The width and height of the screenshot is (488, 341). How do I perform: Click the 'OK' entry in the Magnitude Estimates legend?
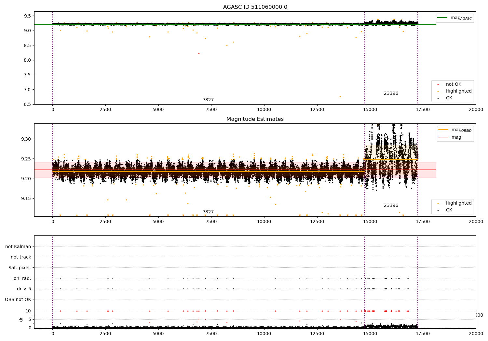449,210
